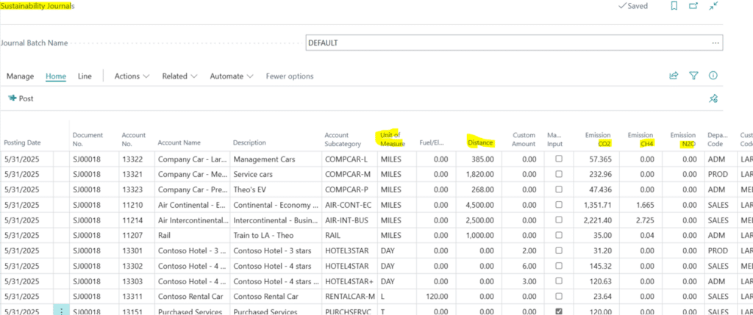753x315 pixels.
Task: Uncheck Manual Input for the Purchased Services row
Action: click(558, 311)
